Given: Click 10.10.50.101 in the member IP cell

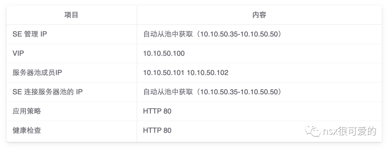Looking at the screenshot, I should point(164,72).
